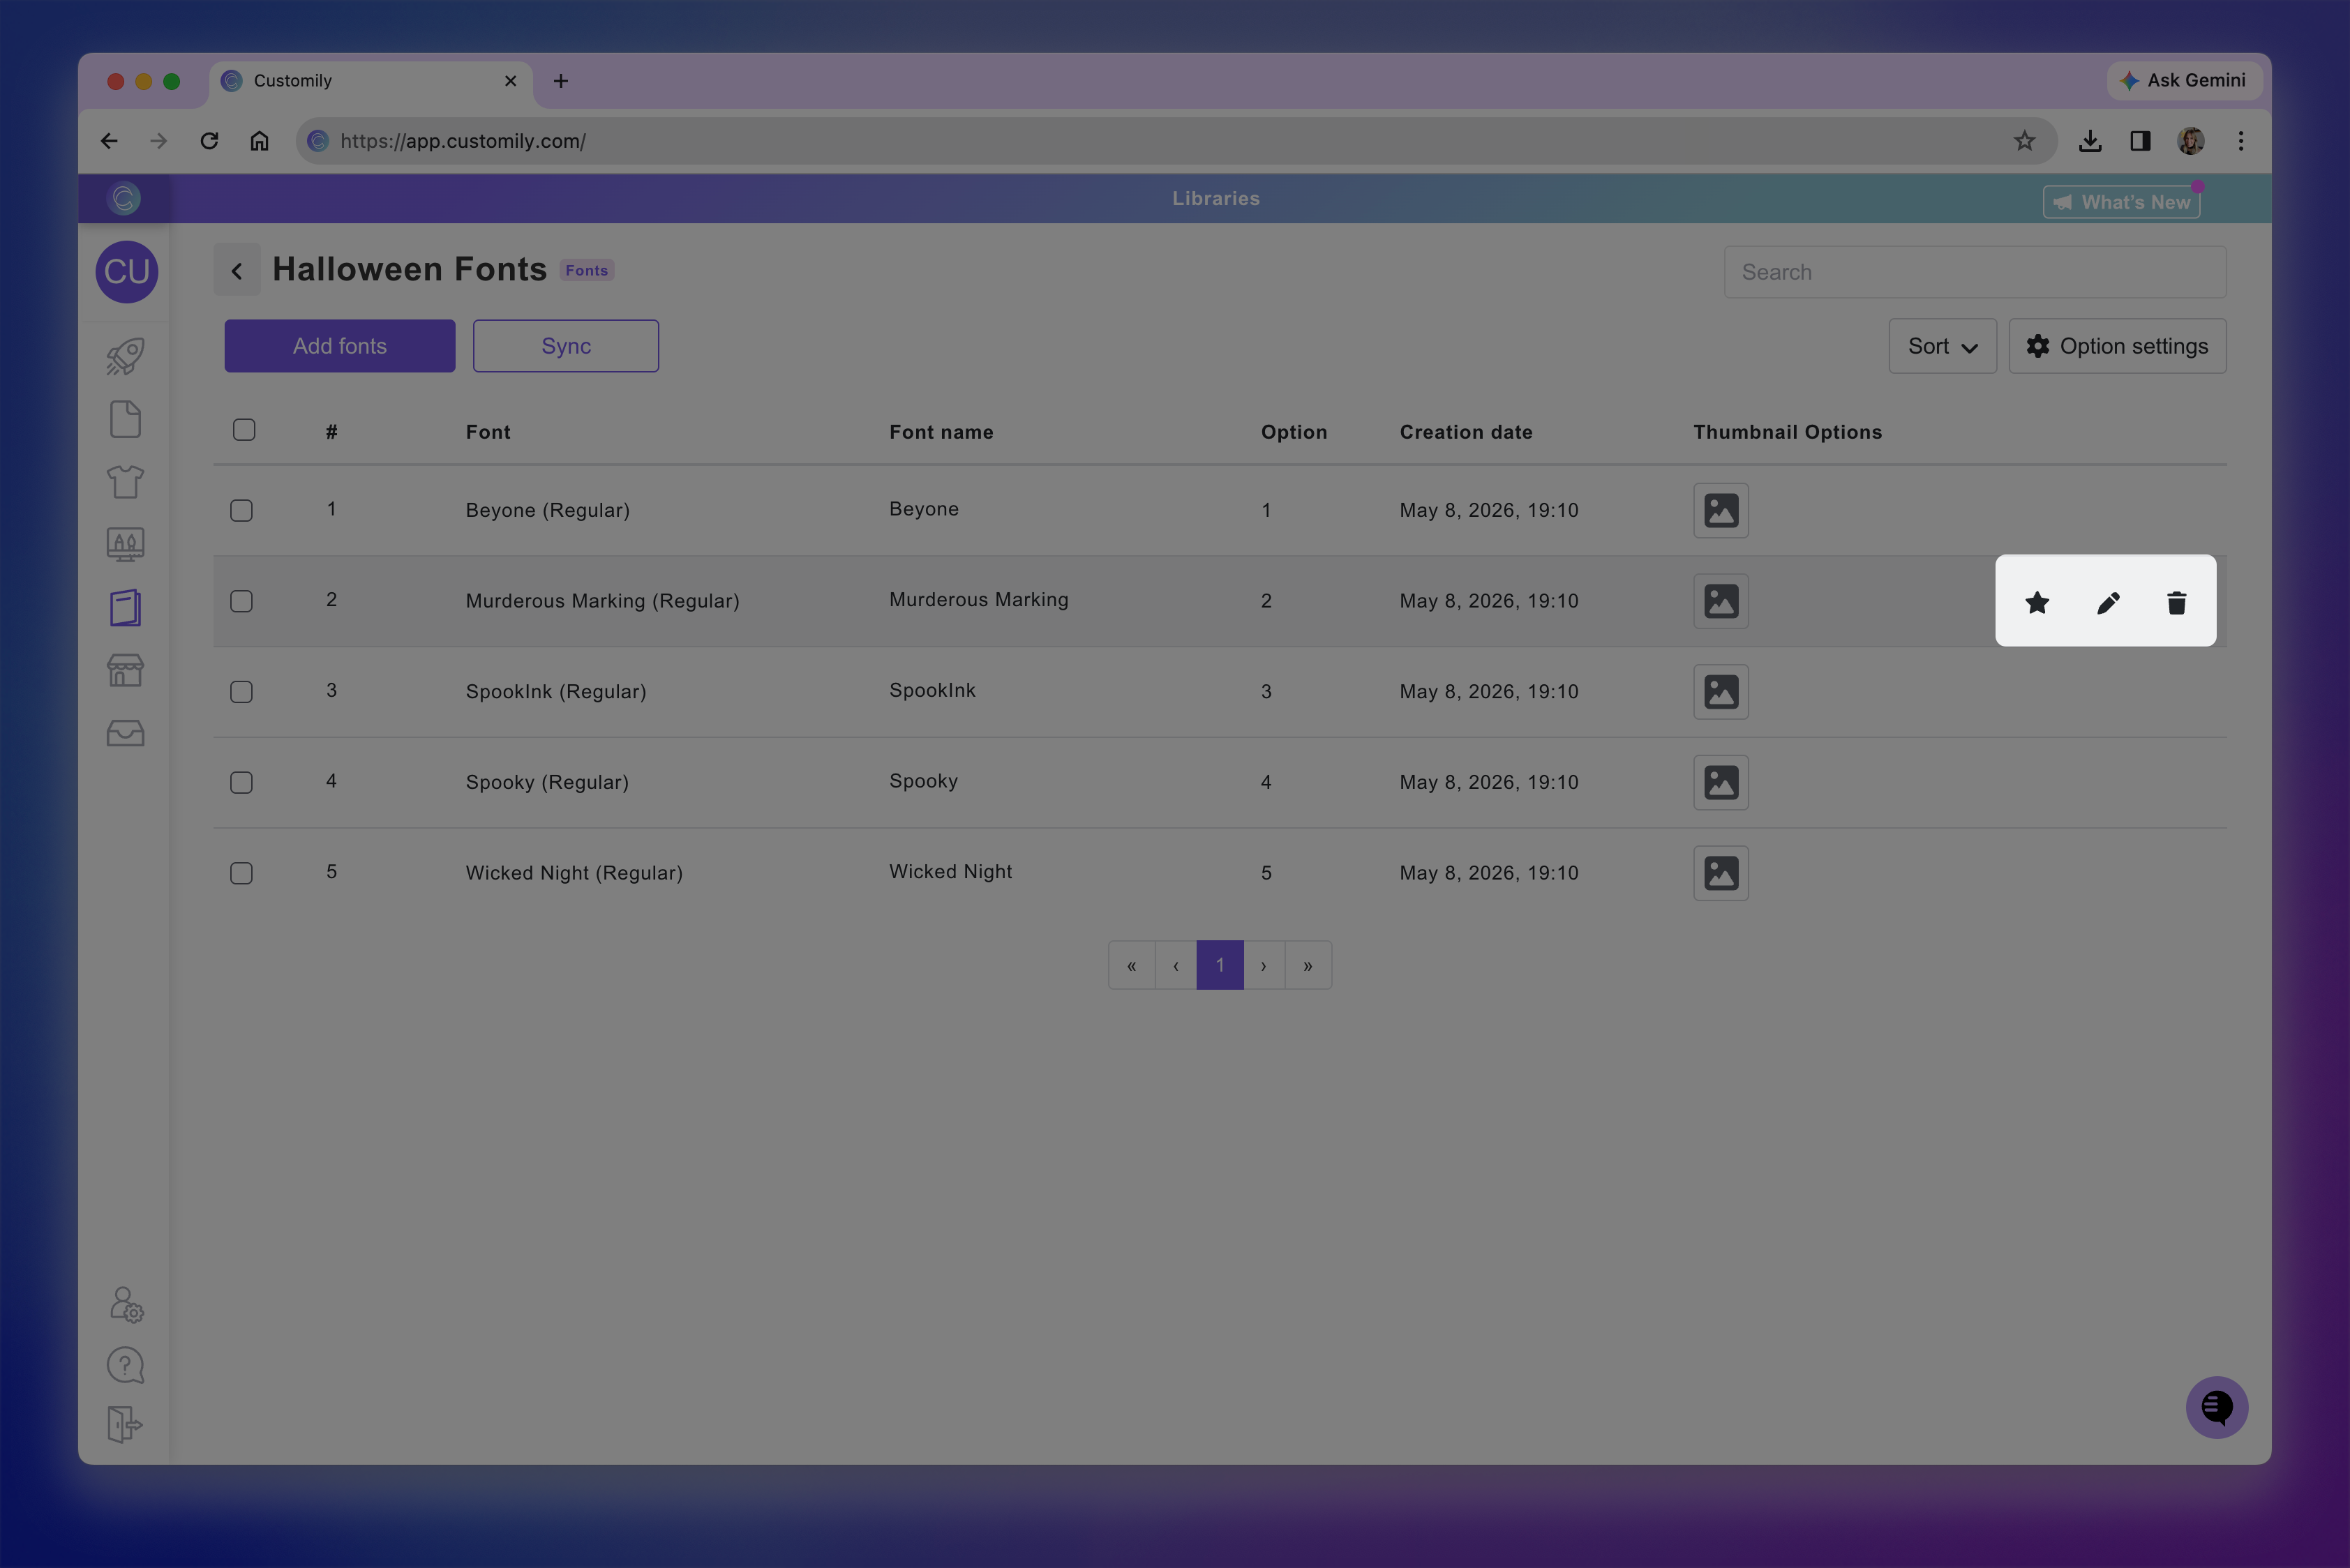Open the inbox tray sidebar icon
Screen dimensions: 2350x1568
[x=125, y=733]
